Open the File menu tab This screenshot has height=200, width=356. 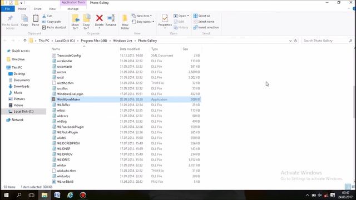[7, 9]
